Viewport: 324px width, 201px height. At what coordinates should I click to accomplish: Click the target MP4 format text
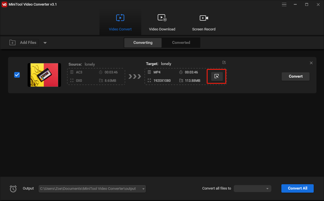click(157, 72)
